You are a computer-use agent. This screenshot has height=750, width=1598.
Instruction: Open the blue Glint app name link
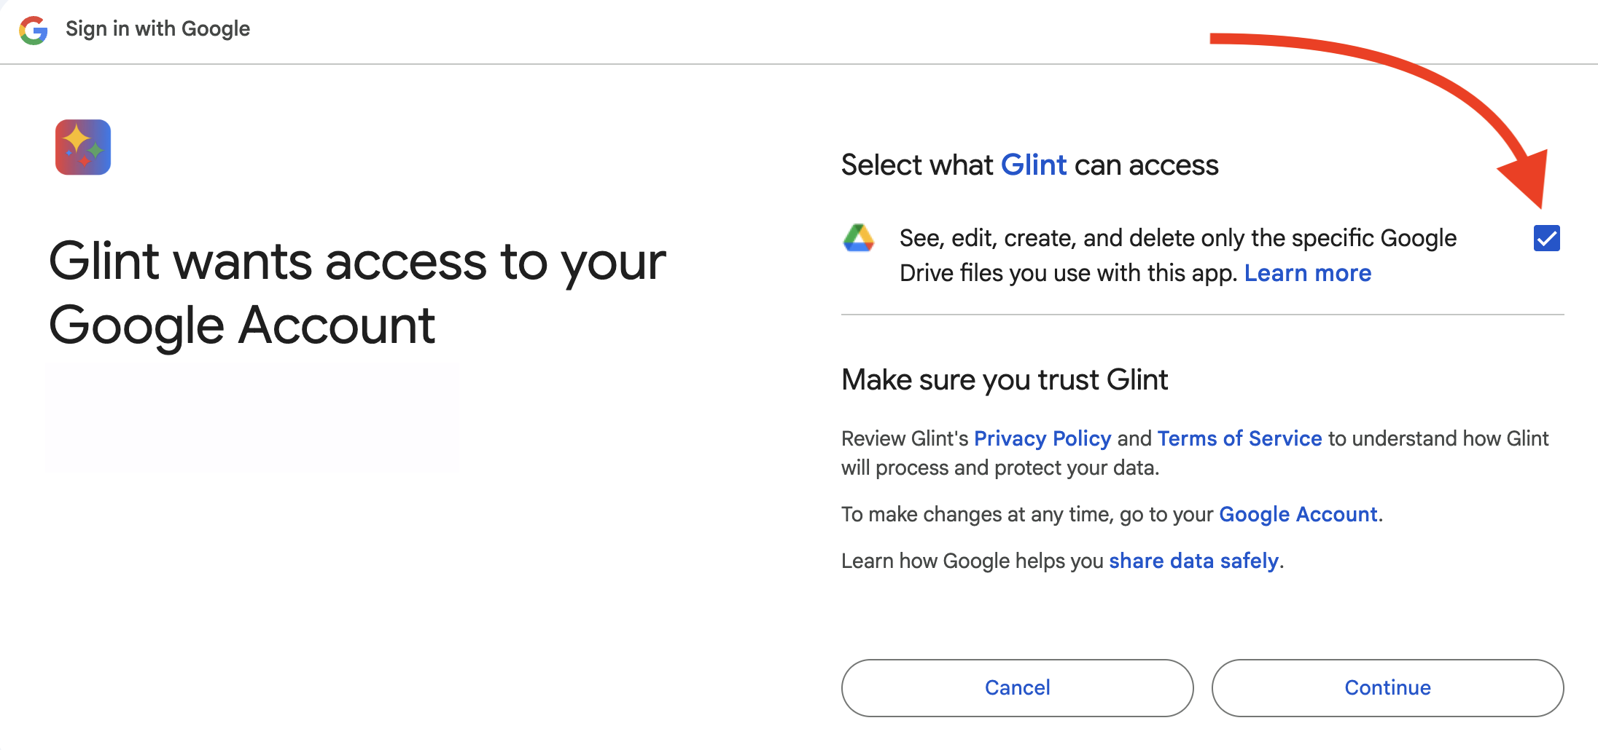1033,165
